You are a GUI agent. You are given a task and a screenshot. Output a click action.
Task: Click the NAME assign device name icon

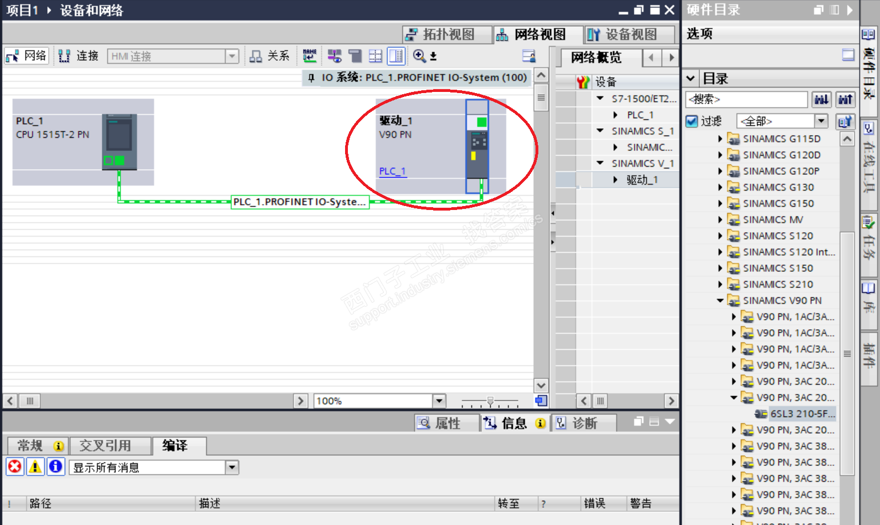coord(310,56)
